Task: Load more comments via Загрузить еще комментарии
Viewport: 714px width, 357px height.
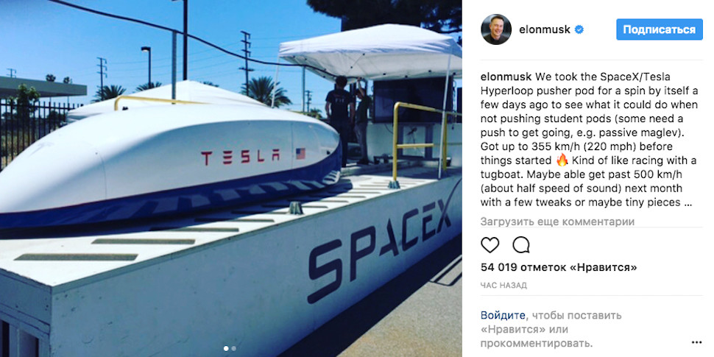Action: pos(557,222)
